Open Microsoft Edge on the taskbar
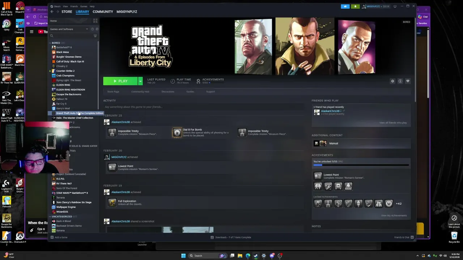463x260 pixels. point(248,256)
